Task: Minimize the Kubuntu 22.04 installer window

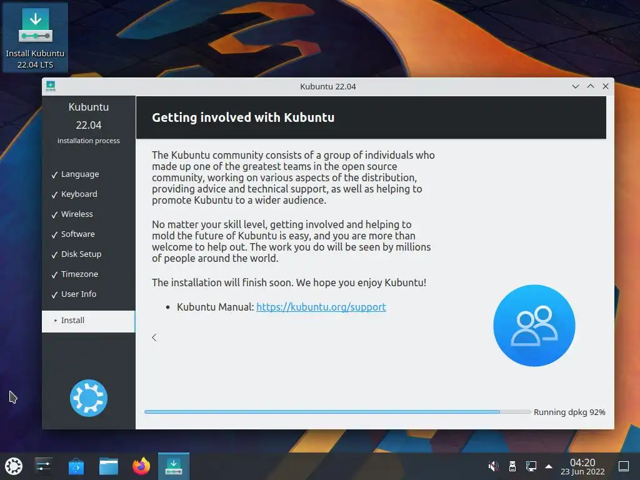Action: coord(576,86)
